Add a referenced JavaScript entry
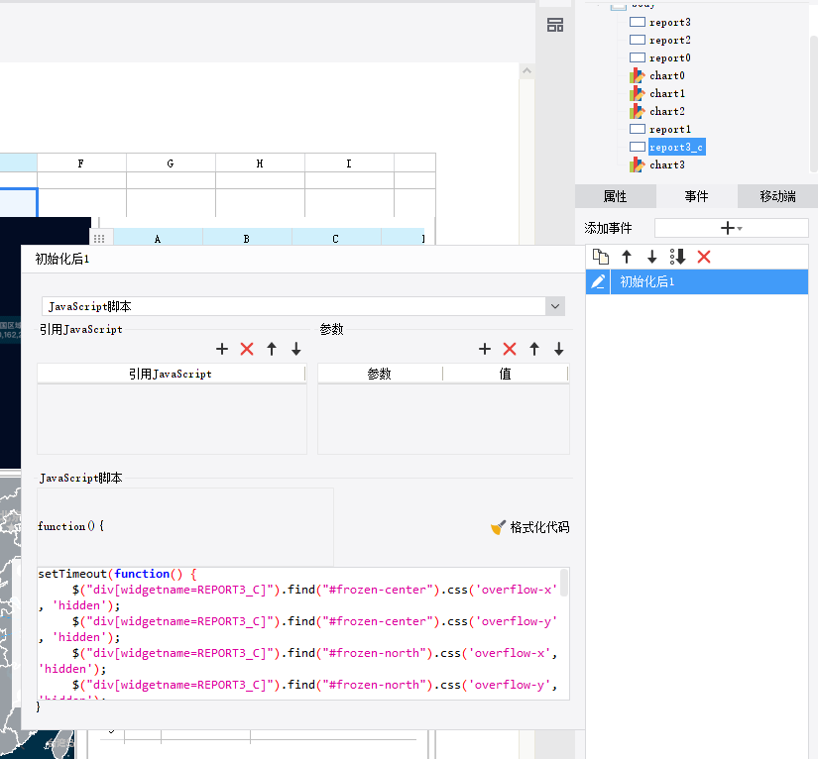Image resolution: width=818 pixels, height=759 pixels. coord(222,349)
